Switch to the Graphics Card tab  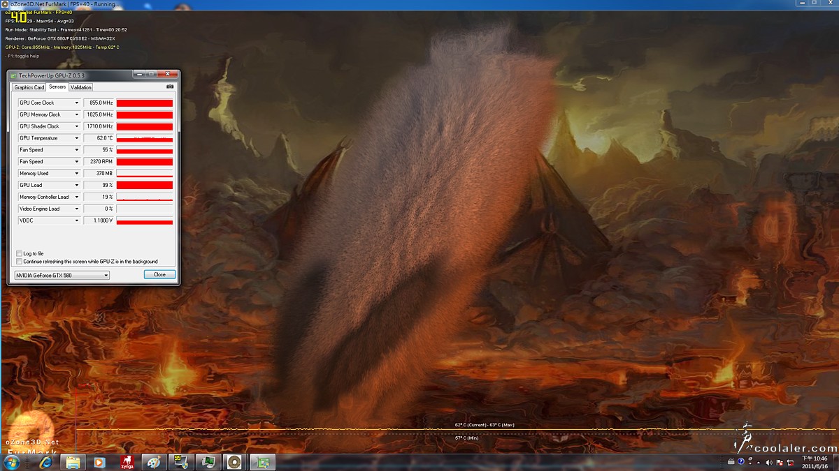[29, 87]
